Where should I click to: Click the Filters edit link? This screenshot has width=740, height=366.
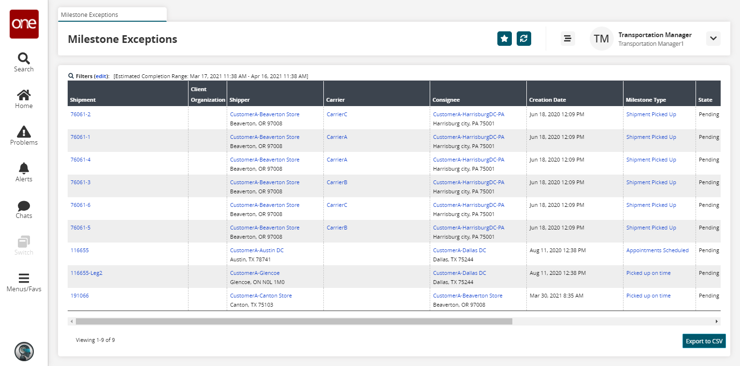(x=101, y=76)
